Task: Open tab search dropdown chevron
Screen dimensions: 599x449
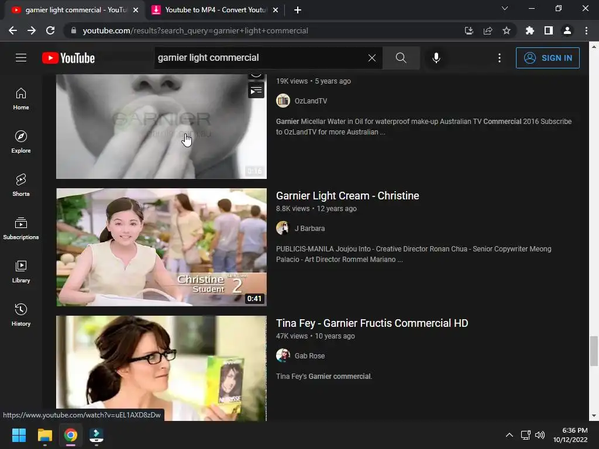Action: pos(505,8)
